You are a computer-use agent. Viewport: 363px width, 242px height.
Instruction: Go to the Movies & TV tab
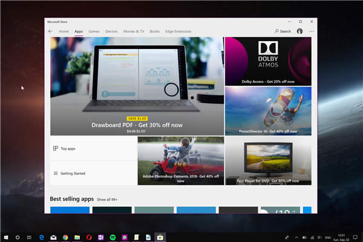(134, 31)
